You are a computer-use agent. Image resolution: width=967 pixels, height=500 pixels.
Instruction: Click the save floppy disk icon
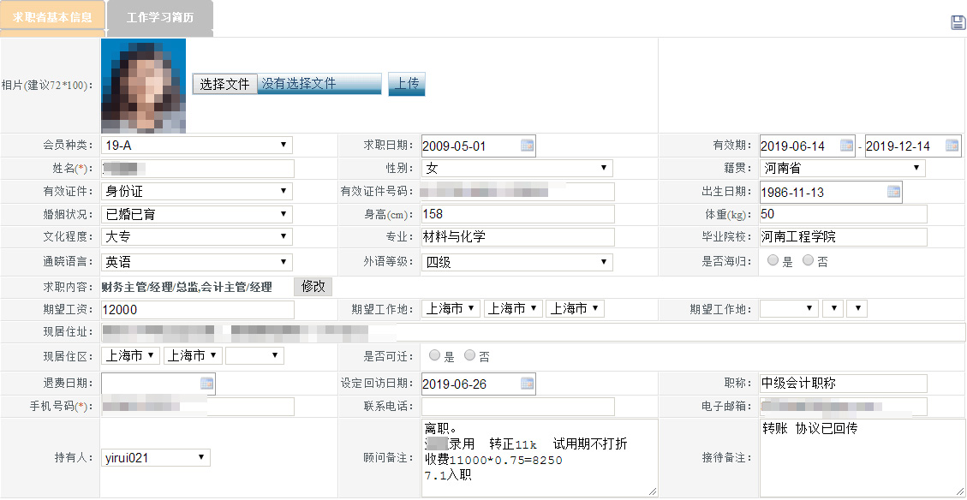pyautogui.click(x=958, y=23)
